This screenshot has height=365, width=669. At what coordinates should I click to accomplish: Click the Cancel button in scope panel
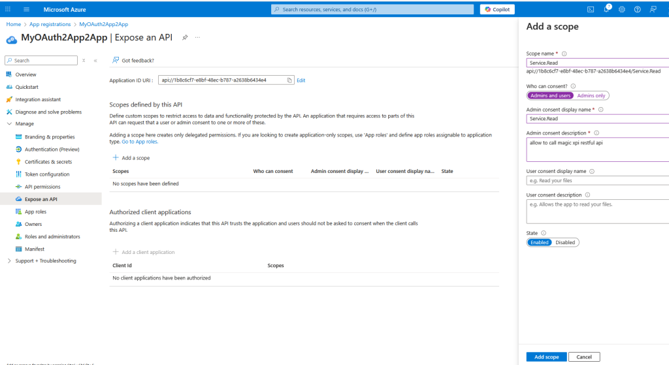(583, 357)
